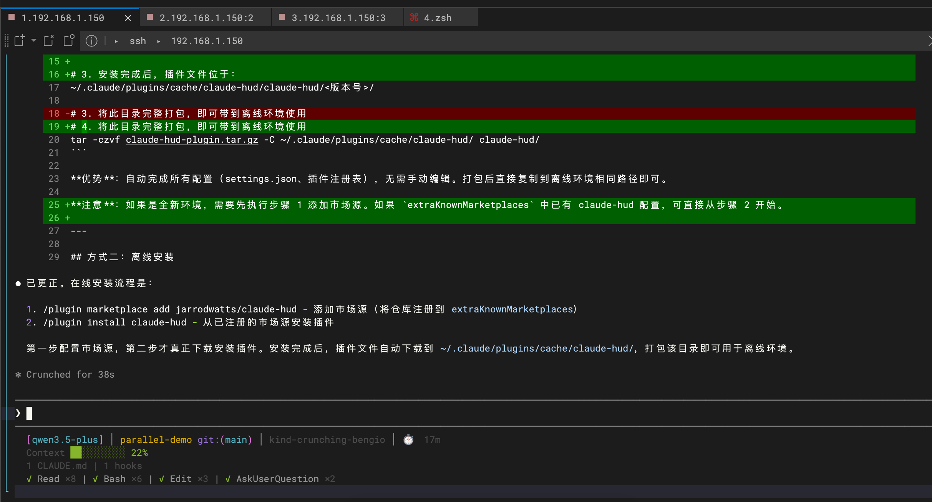This screenshot has width=932, height=502.
Task: Click the claude-hud-plugin.tar.gz underlined filename
Action: click(192, 140)
